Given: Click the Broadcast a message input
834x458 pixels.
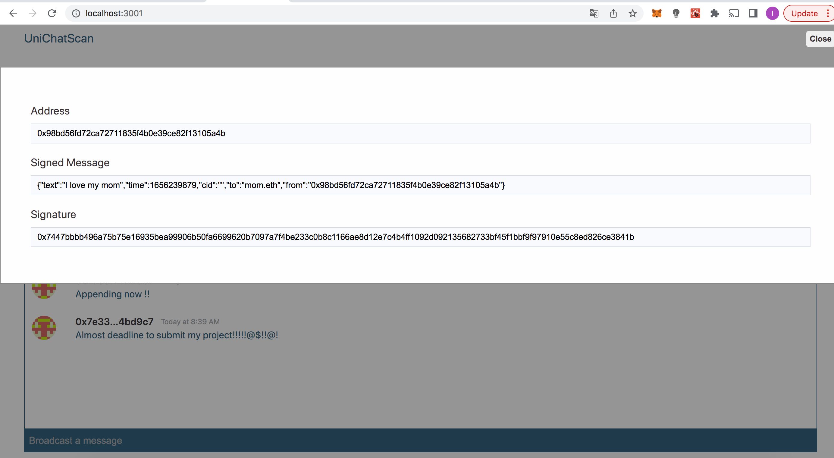Looking at the screenshot, I should (x=420, y=440).
